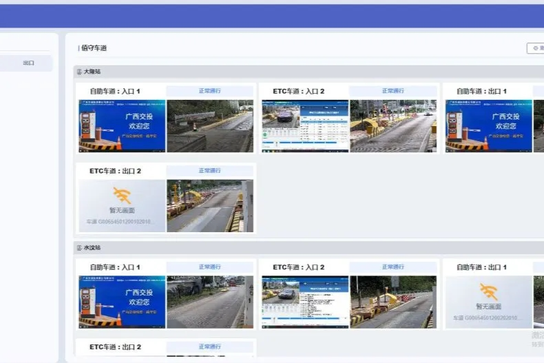
Task: Open 大隆站 入口 1 广西交投 welcome screen thumbnail
Action: coord(122,126)
